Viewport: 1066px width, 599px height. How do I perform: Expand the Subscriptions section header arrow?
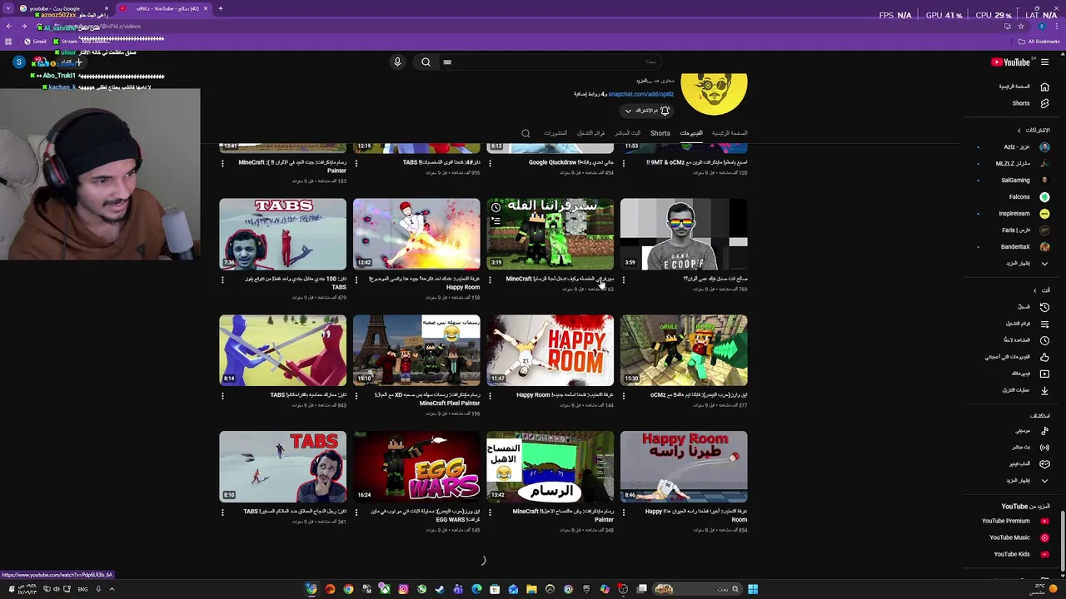(x=1019, y=131)
